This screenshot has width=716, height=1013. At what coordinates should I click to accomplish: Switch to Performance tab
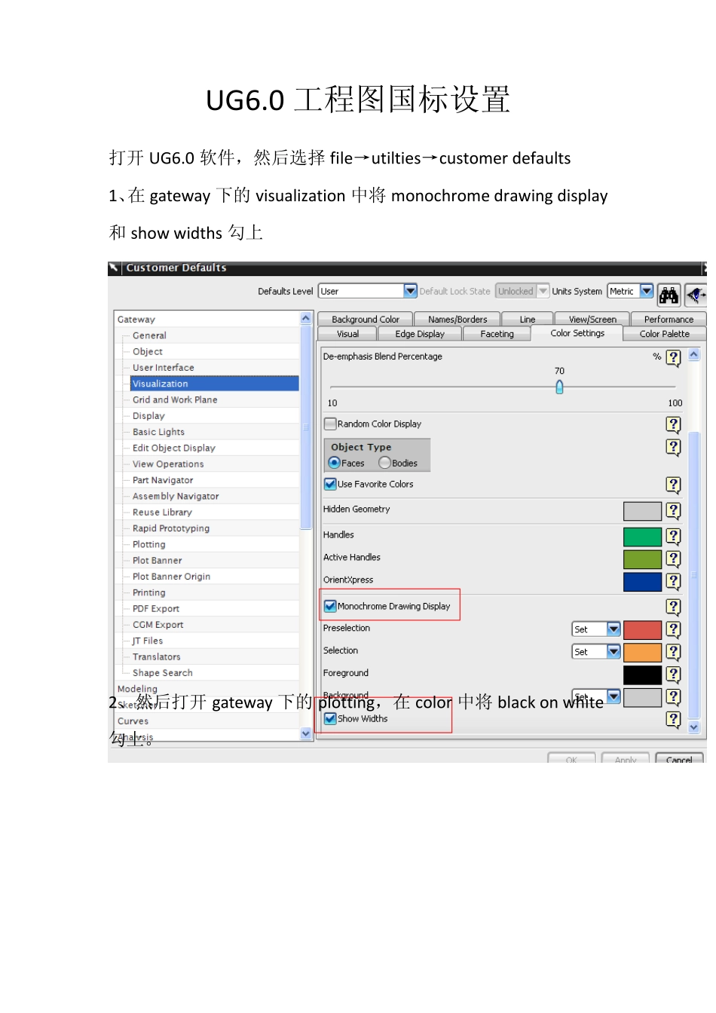669,320
